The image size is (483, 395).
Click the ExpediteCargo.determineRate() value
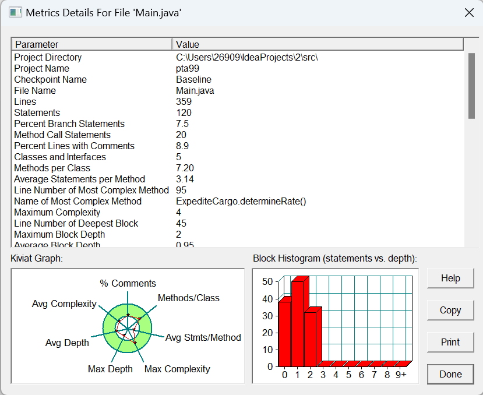click(241, 201)
